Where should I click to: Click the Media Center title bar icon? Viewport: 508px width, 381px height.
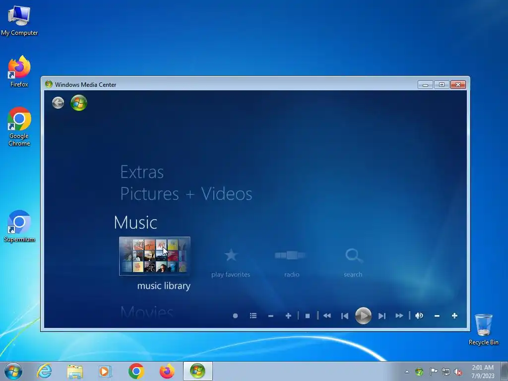pyautogui.click(x=49, y=84)
